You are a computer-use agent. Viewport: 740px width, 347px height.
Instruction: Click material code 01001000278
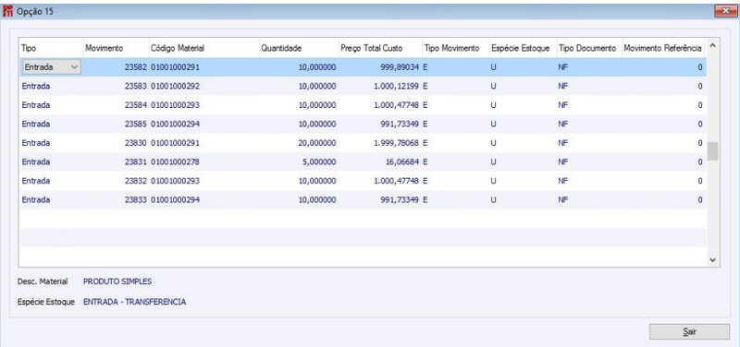[175, 162]
